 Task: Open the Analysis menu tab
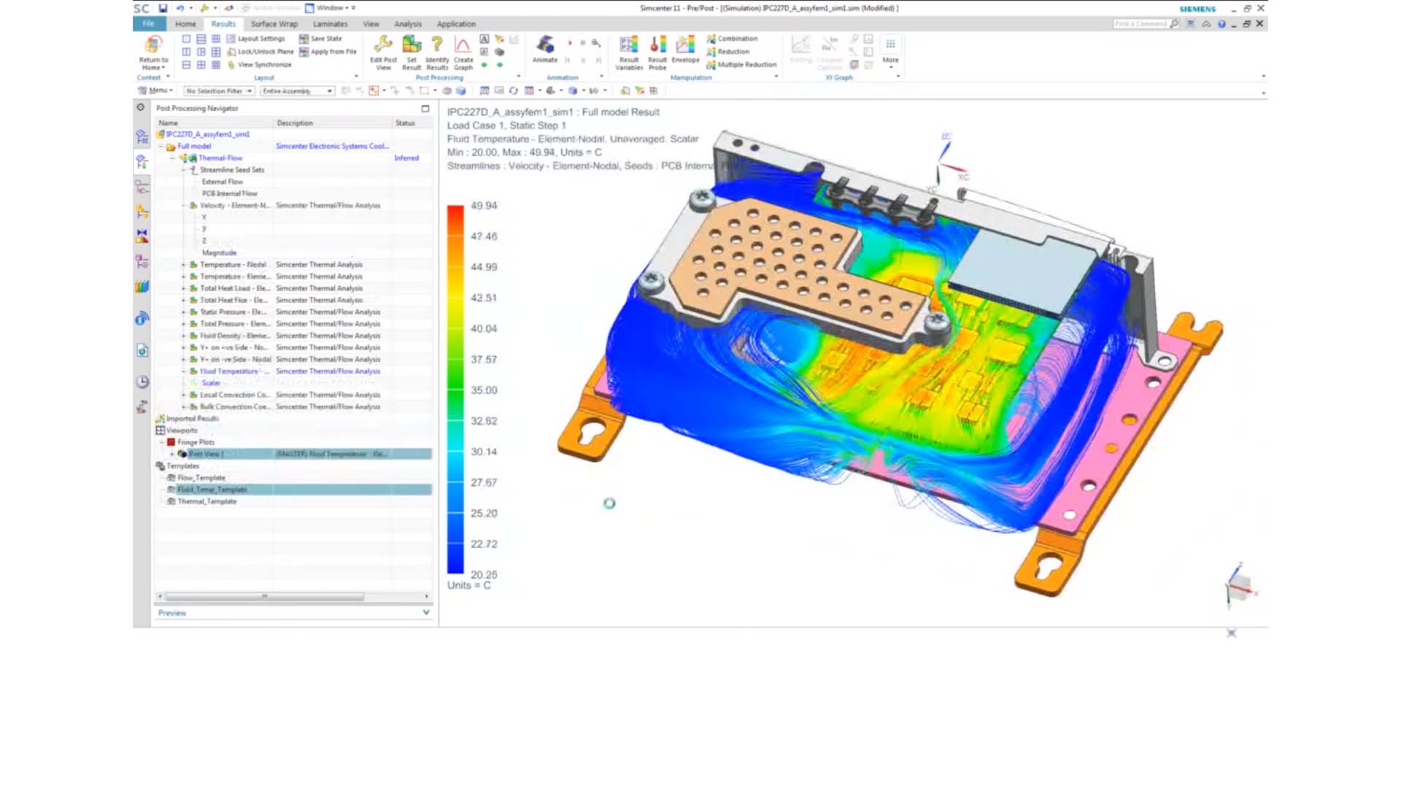(x=407, y=23)
